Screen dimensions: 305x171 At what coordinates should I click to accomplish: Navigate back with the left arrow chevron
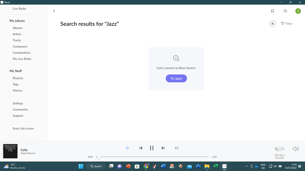(x=54, y=11)
